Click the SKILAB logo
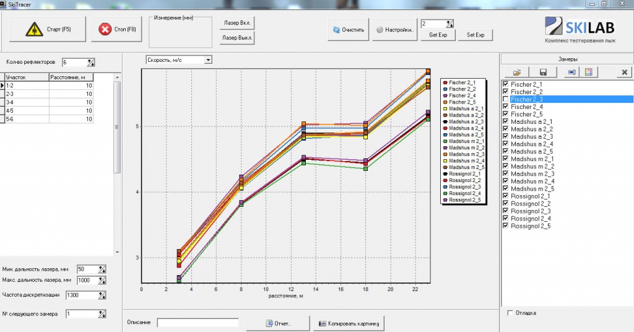634x332 pixels. coord(580,27)
